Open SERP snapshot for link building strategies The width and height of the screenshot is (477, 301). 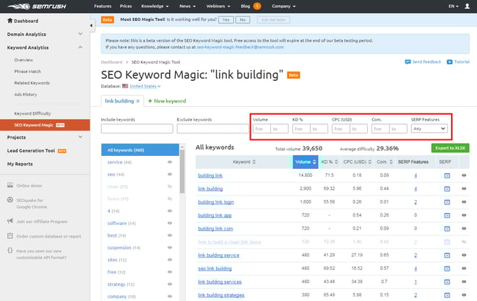[447, 295]
